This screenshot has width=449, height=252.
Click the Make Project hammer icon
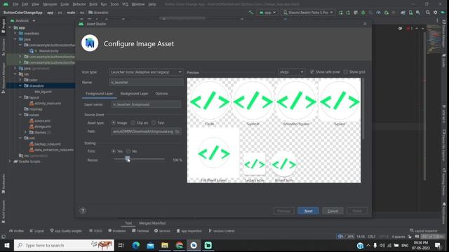point(250,13)
